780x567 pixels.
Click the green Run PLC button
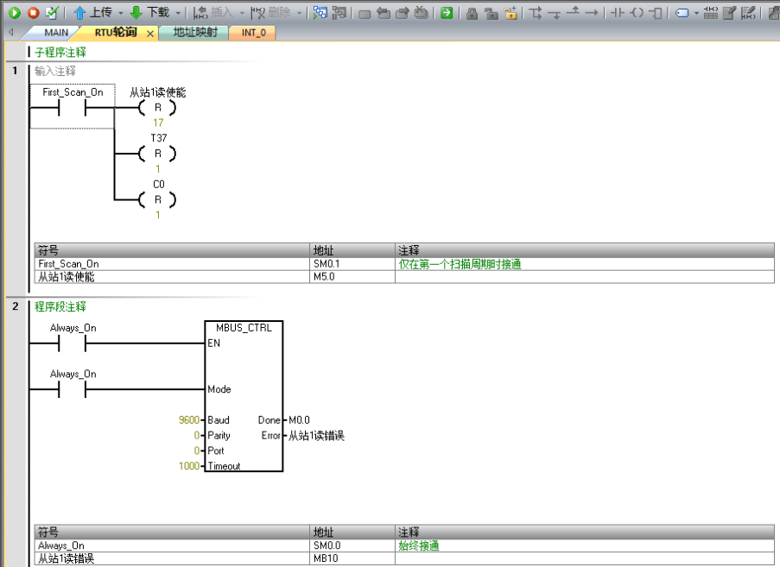pos(15,13)
